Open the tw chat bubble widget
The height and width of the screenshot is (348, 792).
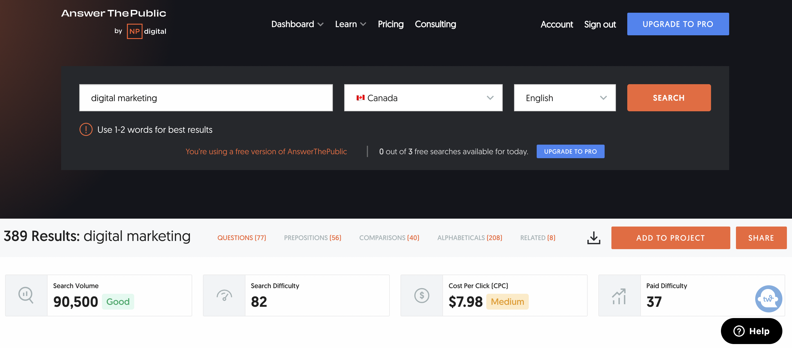click(x=769, y=299)
